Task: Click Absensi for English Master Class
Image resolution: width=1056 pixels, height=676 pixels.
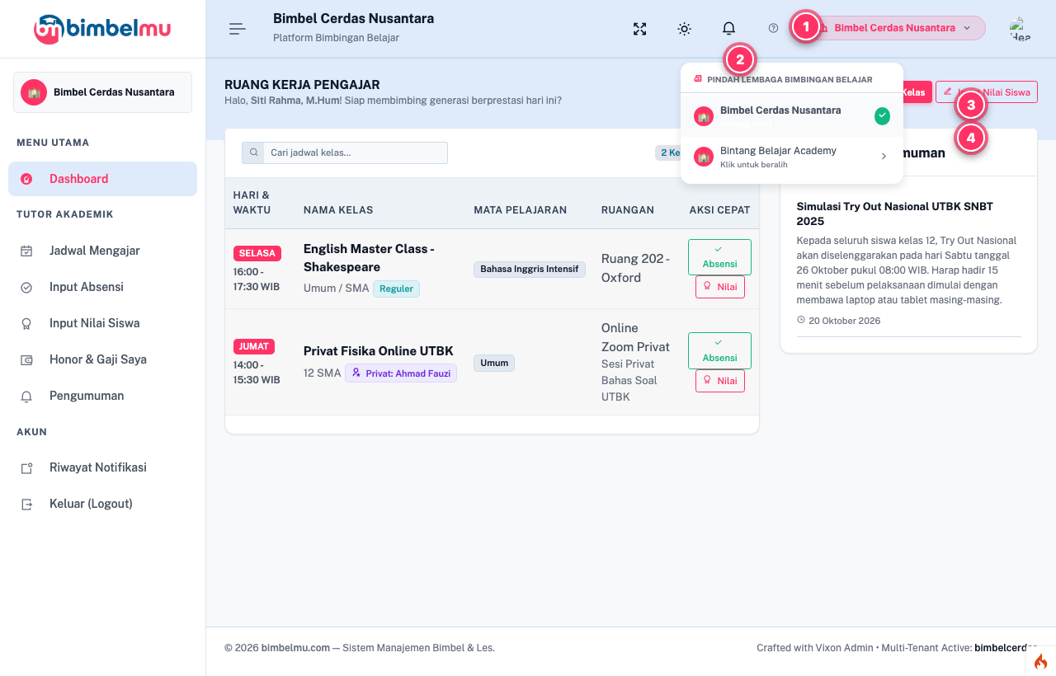Action: 719,257
